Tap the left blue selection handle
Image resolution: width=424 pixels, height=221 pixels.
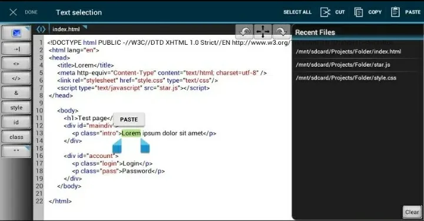click(117, 146)
